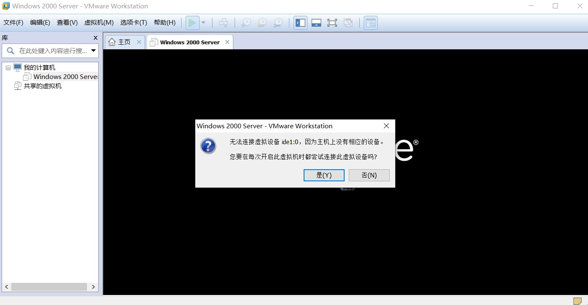Open the 虚拟机(M) menu

coord(99,23)
